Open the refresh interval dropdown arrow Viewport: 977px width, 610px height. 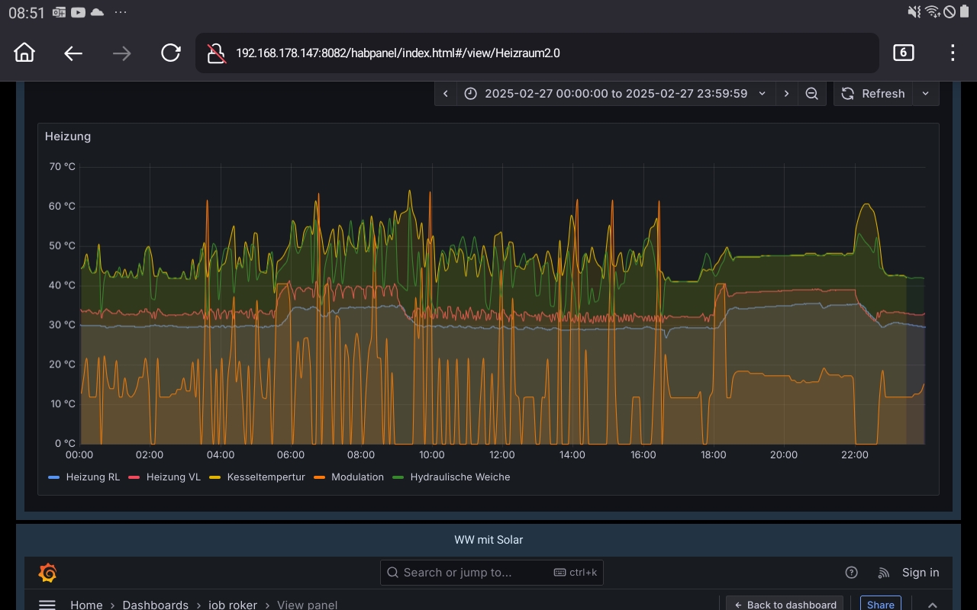tap(926, 94)
